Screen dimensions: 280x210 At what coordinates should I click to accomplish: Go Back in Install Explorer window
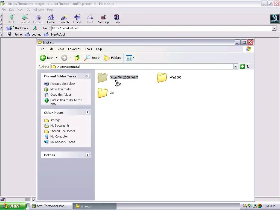[x=46, y=58]
